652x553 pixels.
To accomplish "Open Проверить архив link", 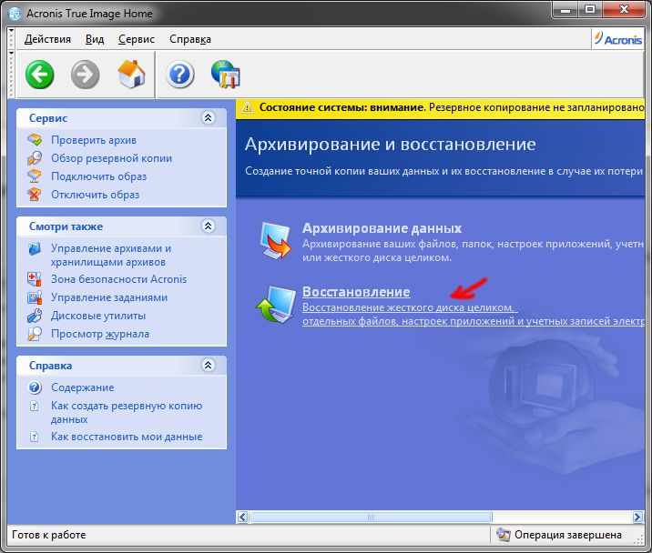I will (94, 140).
